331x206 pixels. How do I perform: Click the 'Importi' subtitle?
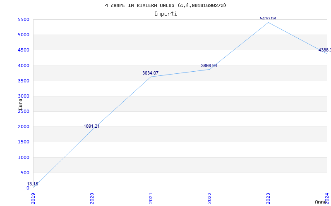point(165,14)
